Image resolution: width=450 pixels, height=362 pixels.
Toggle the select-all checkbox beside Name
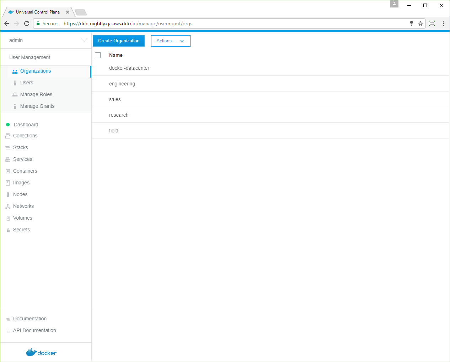tap(98, 55)
